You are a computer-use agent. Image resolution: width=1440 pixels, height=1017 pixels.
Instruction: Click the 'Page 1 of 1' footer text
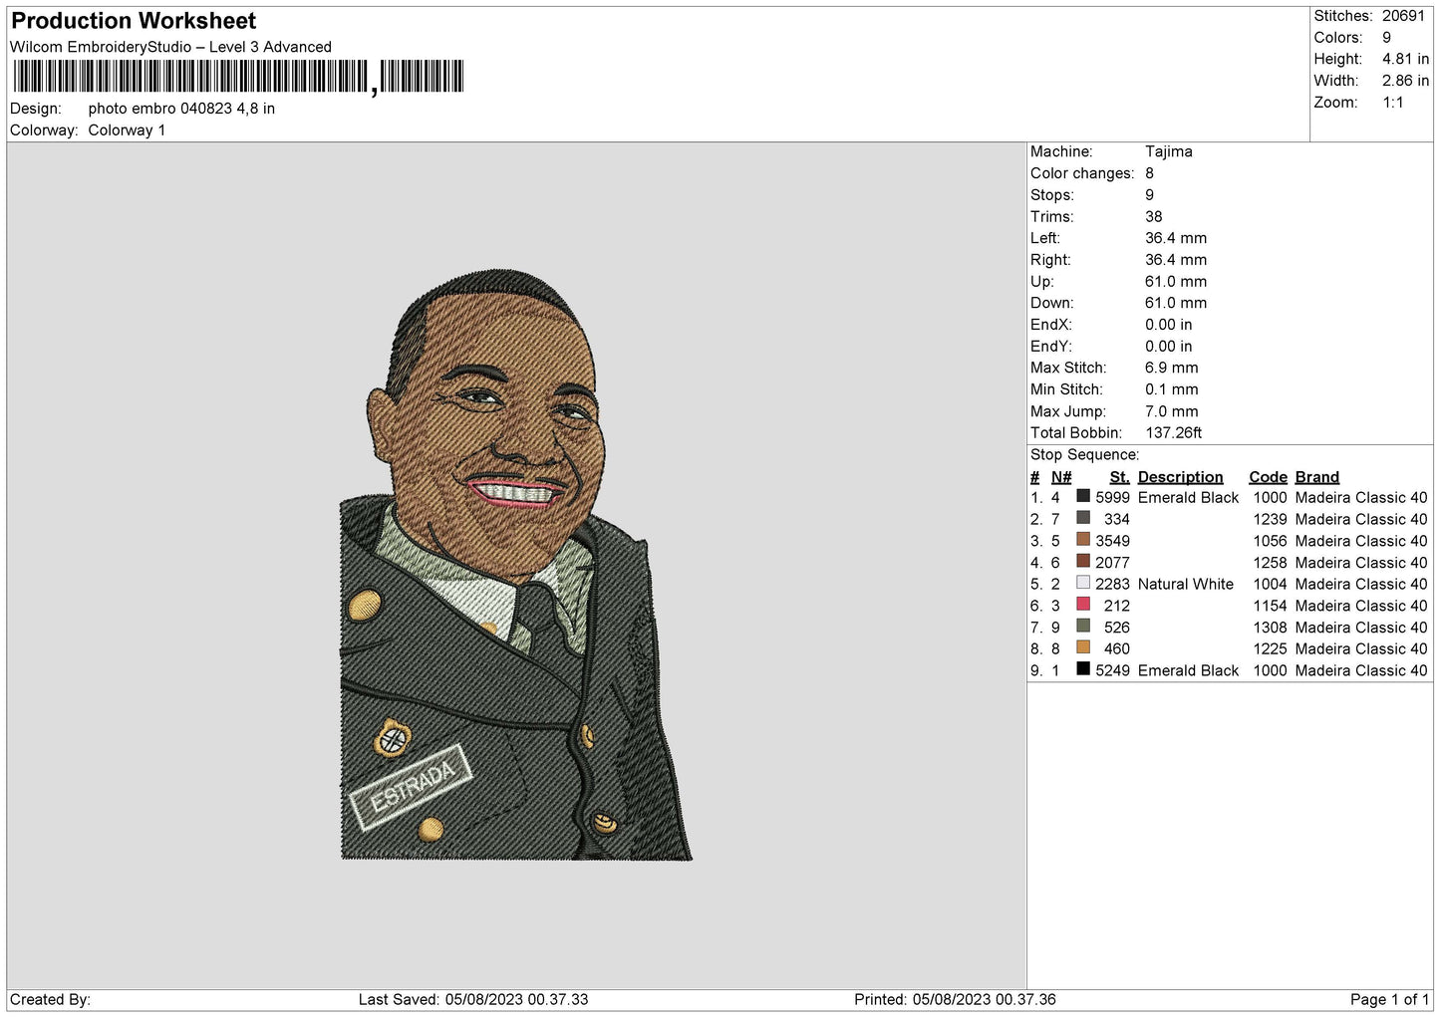[1389, 999]
